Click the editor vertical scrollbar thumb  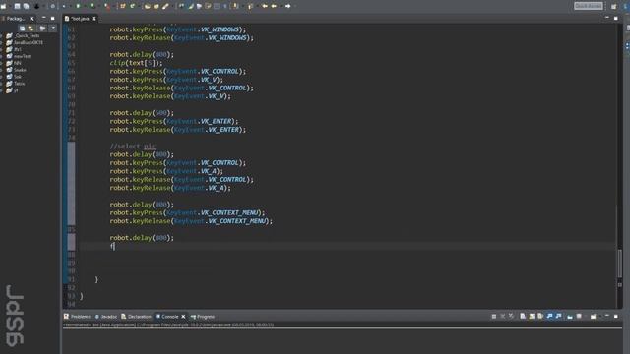[620, 263]
